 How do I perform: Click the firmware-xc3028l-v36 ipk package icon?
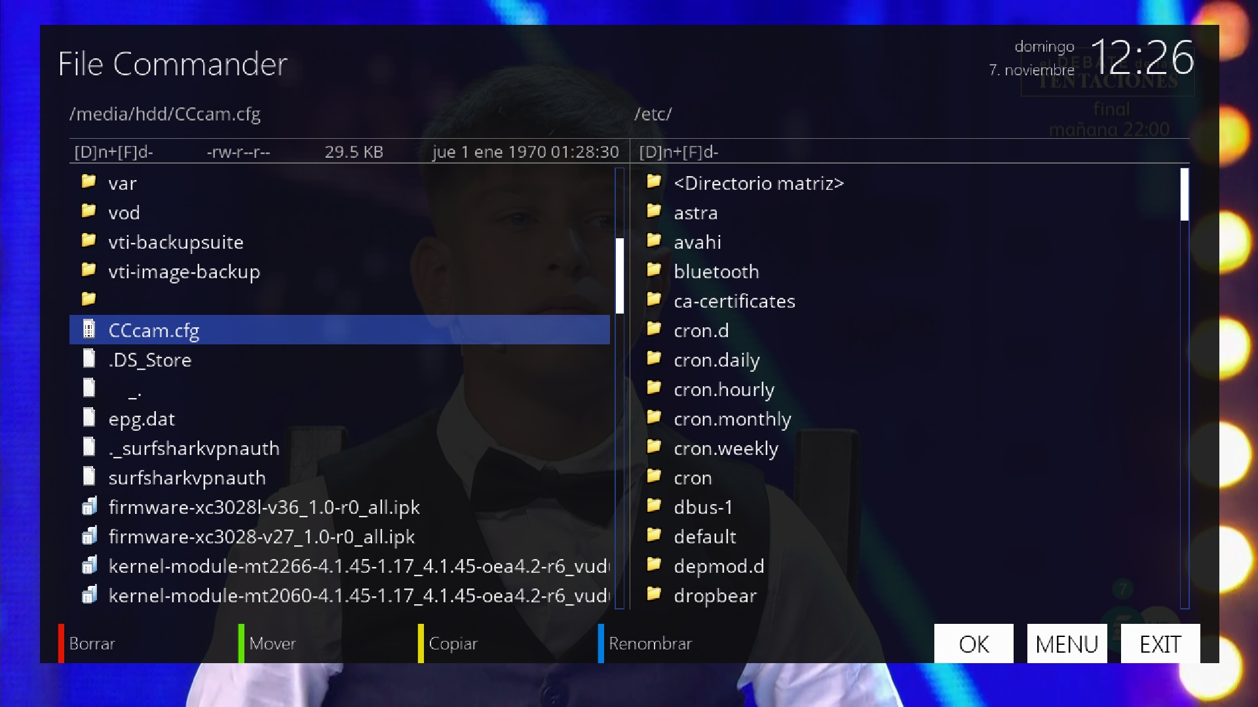pos(89,507)
